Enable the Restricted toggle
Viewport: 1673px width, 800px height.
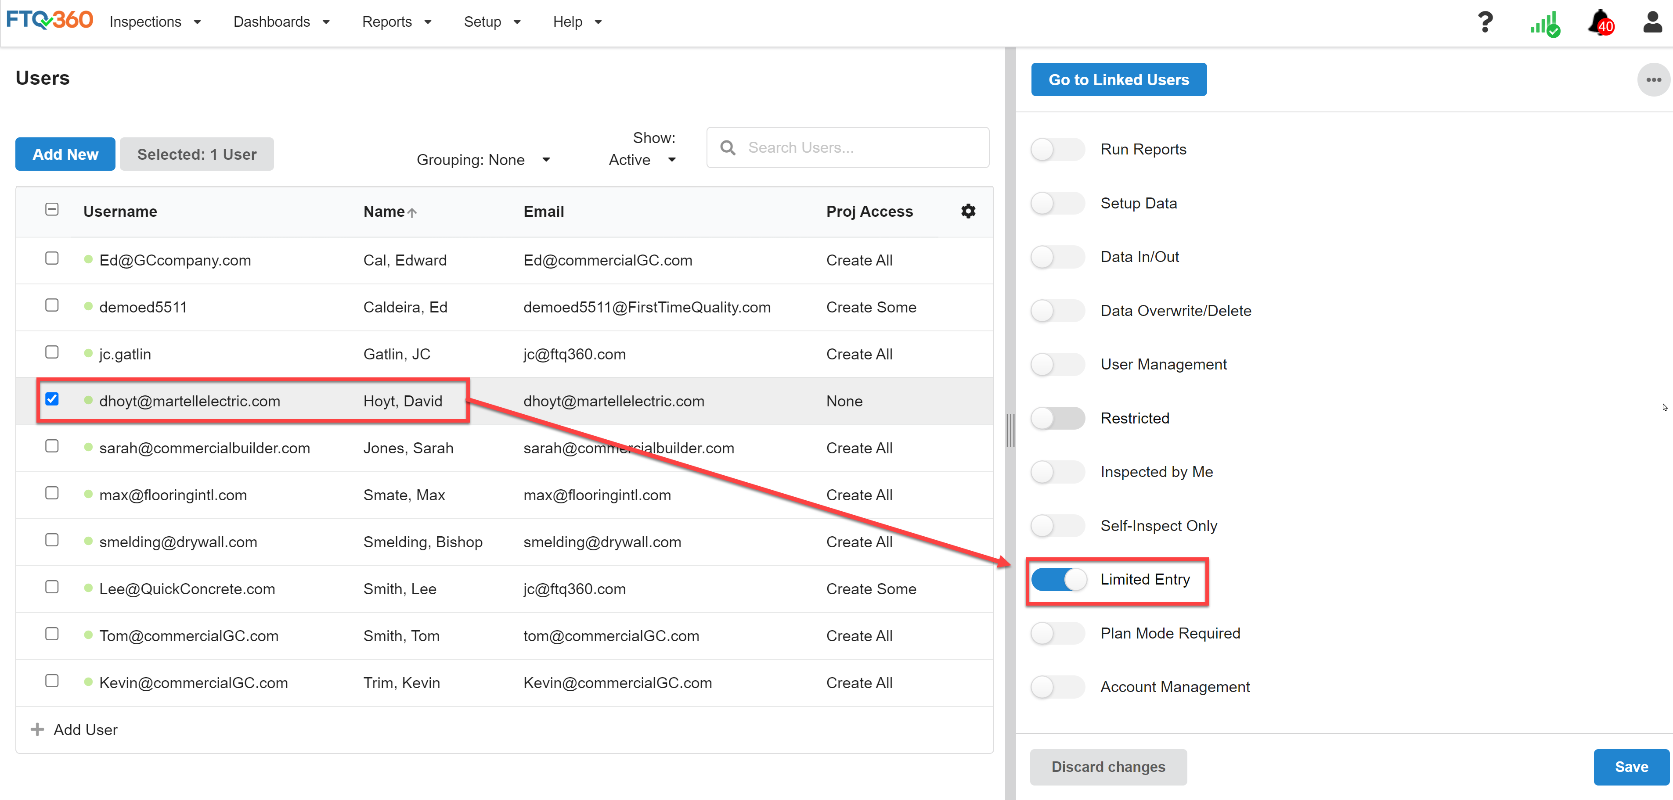coord(1057,419)
